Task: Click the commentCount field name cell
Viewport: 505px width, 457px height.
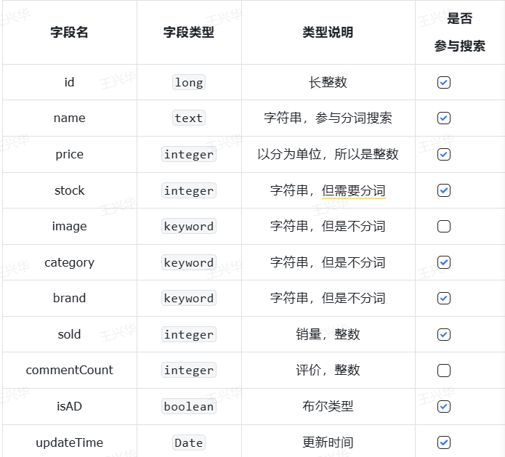Action: tap(70, 371)
